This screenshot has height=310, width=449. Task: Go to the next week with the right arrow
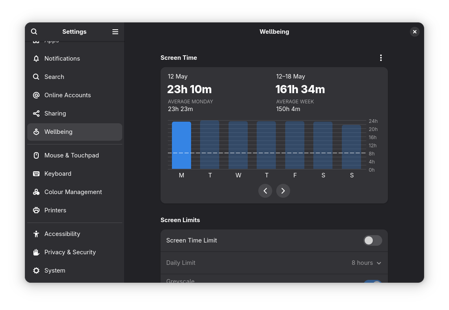point(283,190)
